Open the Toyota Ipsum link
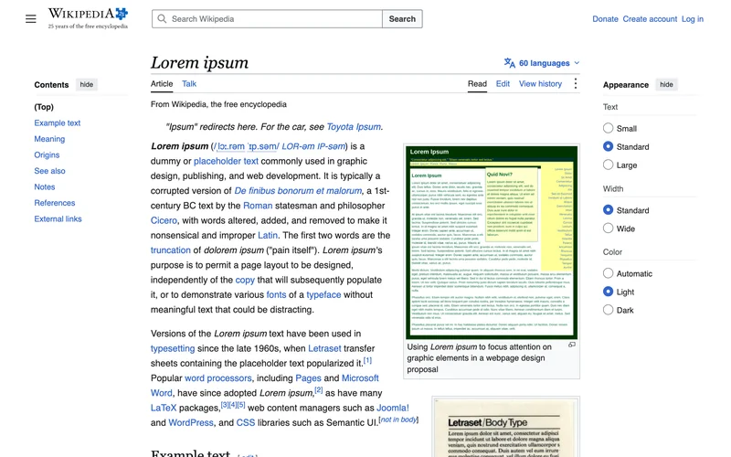The width and height of the screenshot is (731, 457). coord(354,127)
